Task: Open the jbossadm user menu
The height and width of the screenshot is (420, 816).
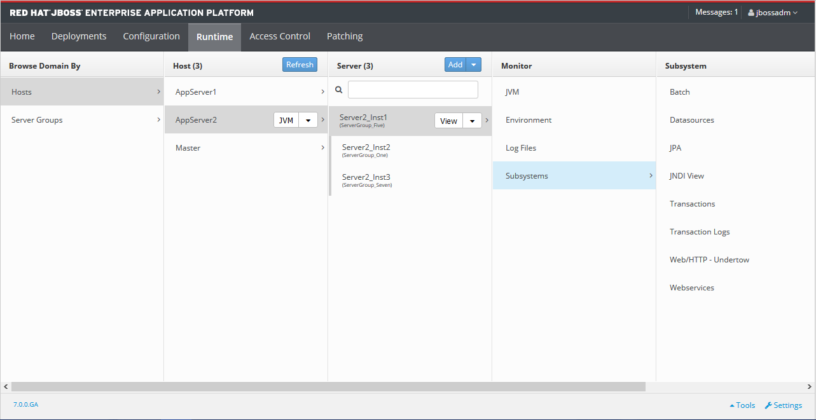Action: 773,13
